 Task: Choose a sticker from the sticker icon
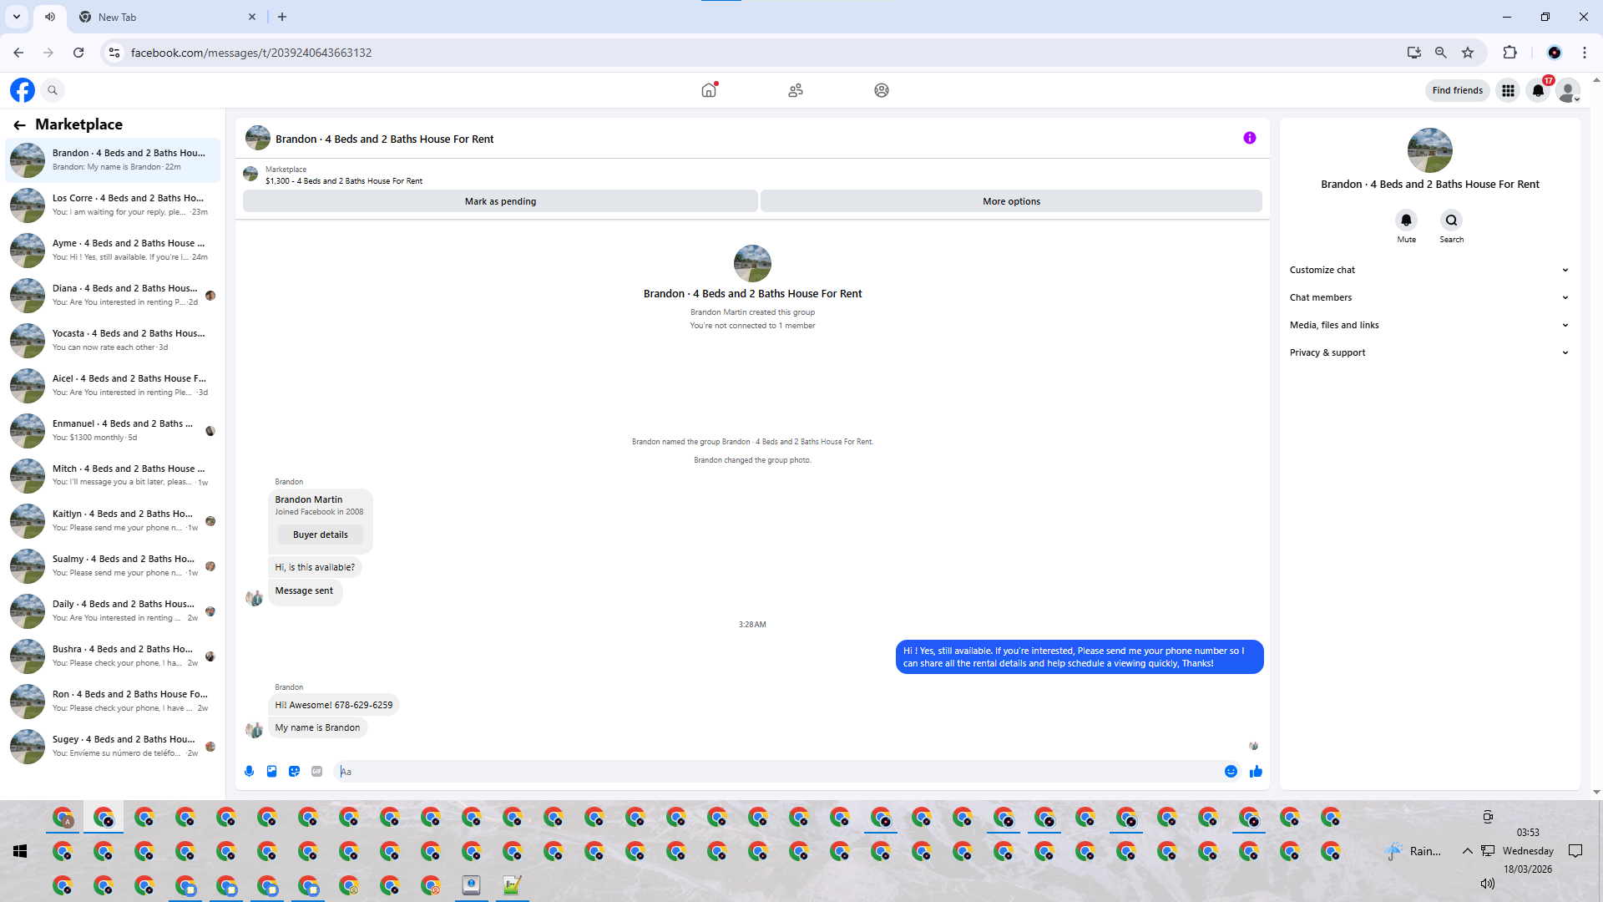coord(294,772)
